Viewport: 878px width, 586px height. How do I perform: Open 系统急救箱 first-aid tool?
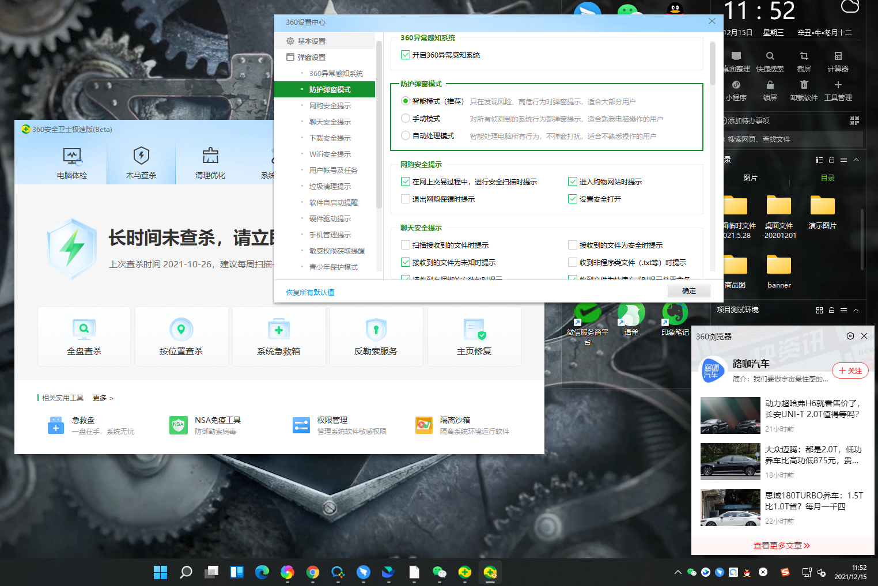279,337
